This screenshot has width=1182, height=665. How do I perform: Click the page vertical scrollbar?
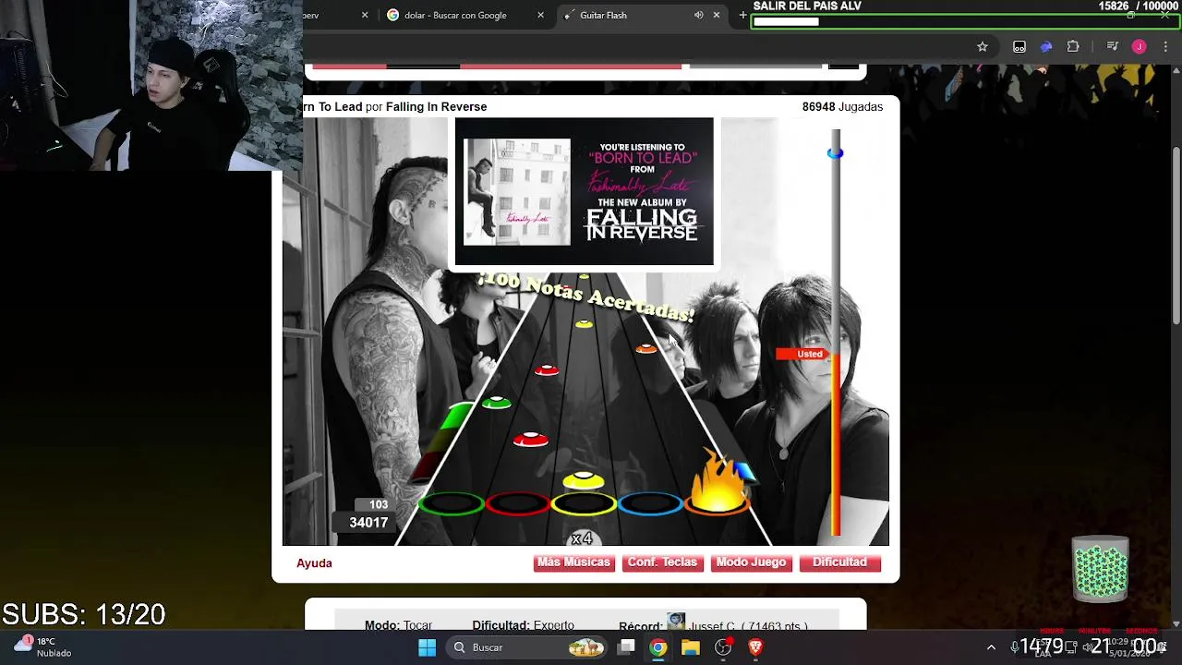[1176, 236]
